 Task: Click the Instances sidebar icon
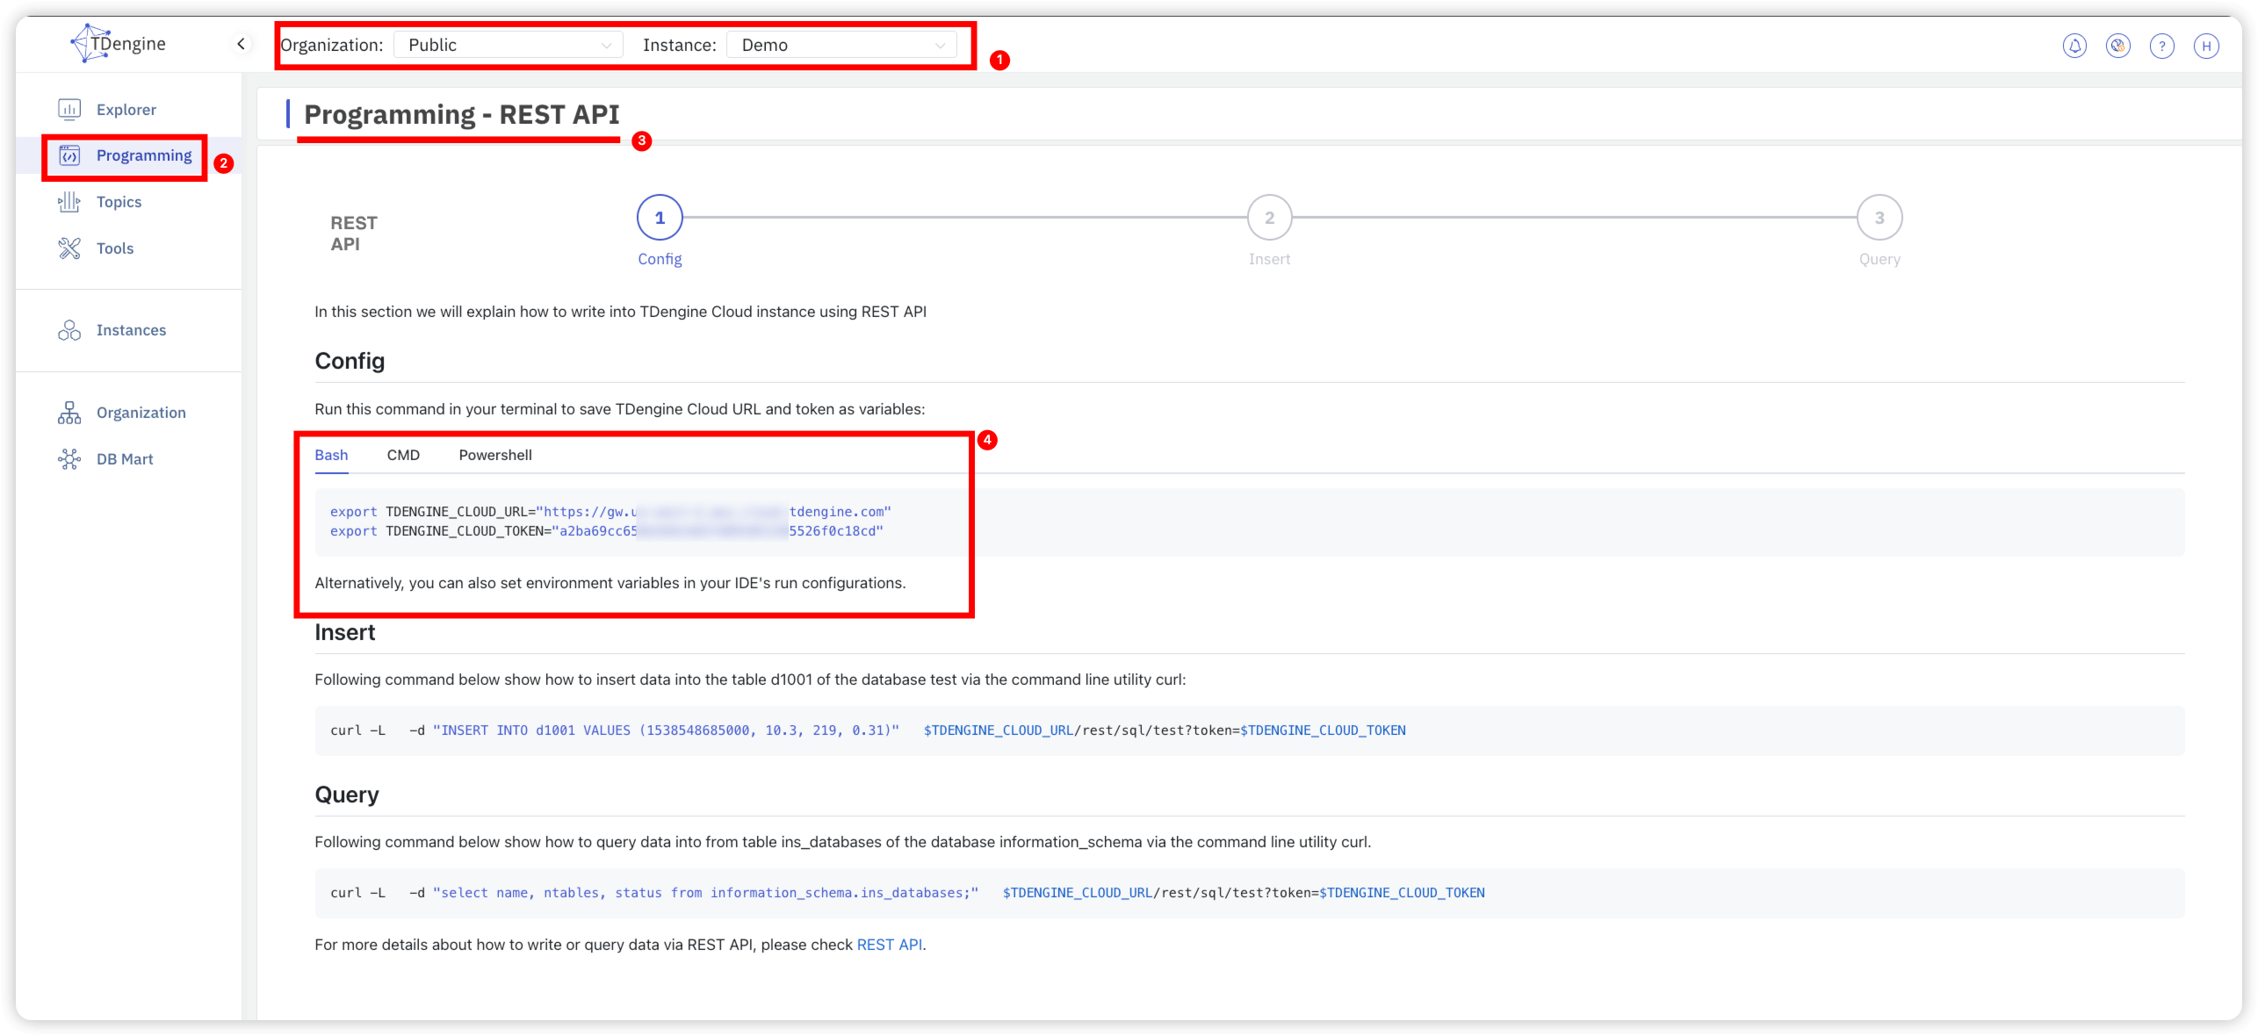69,329
